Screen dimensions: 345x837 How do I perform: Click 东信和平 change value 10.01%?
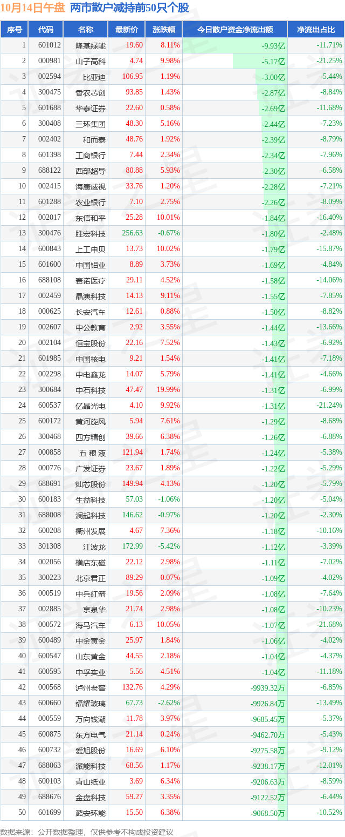coord(168,218)
